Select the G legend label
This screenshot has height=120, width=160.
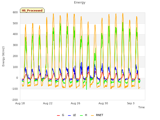click(x=63, y=115)
